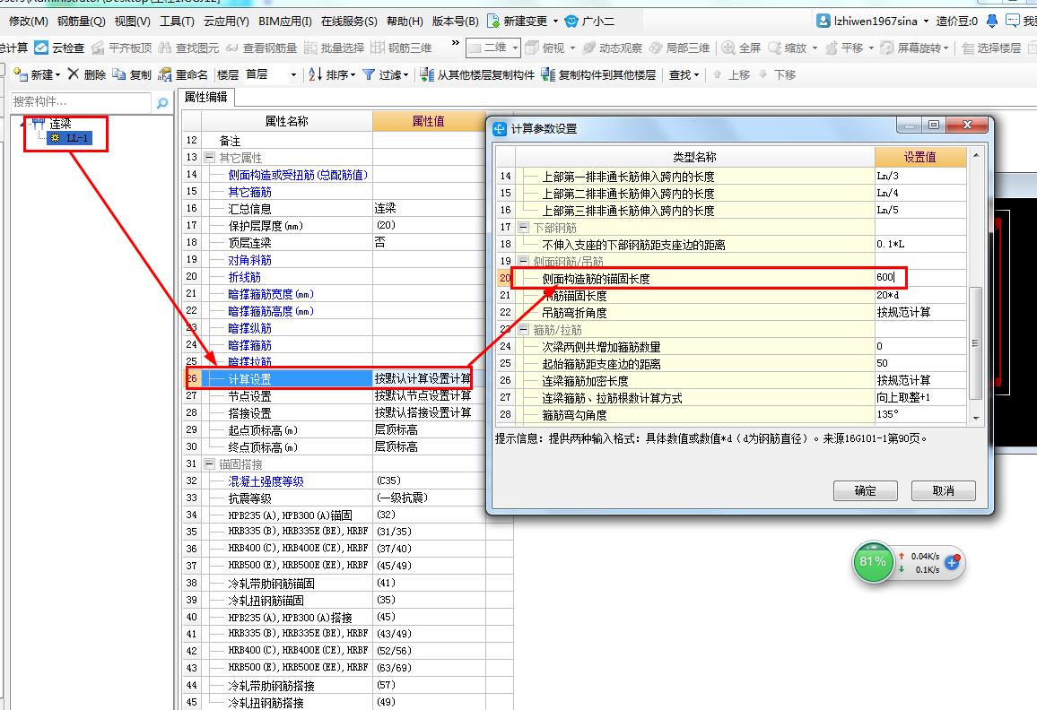Click 吊筋弯折角度 value 按规范计算
Viewport: 1037px width, 710px height.
(x=920, y=312)
